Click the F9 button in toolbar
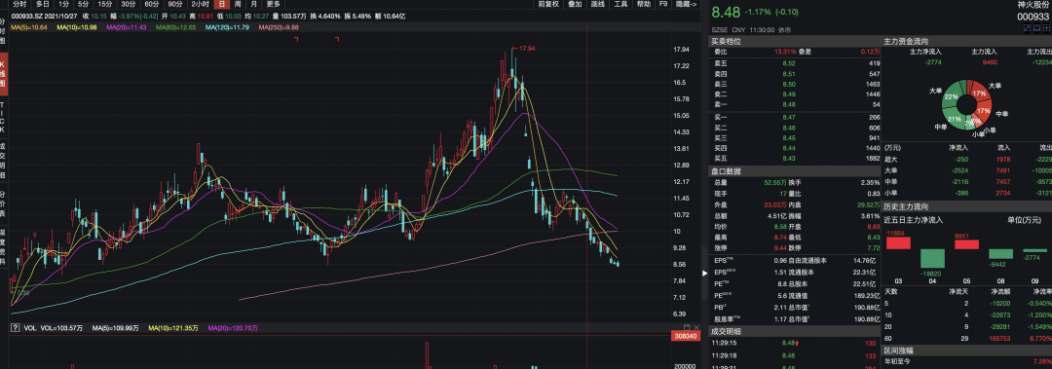Image resolution: width=1052 pixels, height=369 pixels. pyautogui.click(x=663, y=4)
